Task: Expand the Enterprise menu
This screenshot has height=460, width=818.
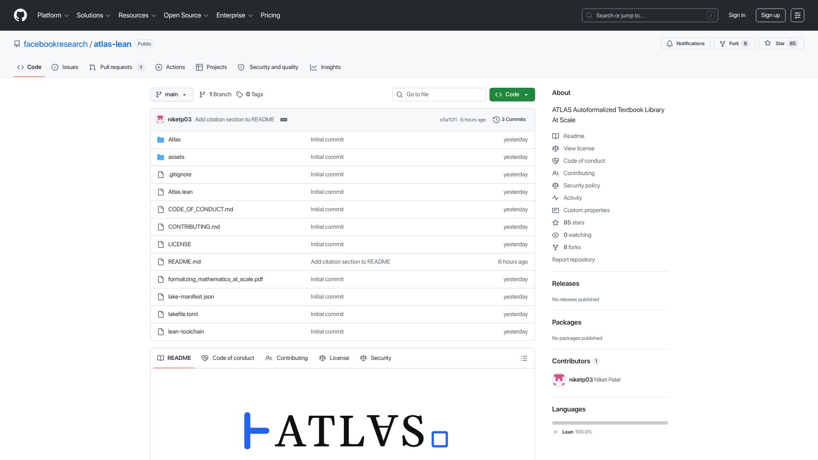Action: pos(235,15)
